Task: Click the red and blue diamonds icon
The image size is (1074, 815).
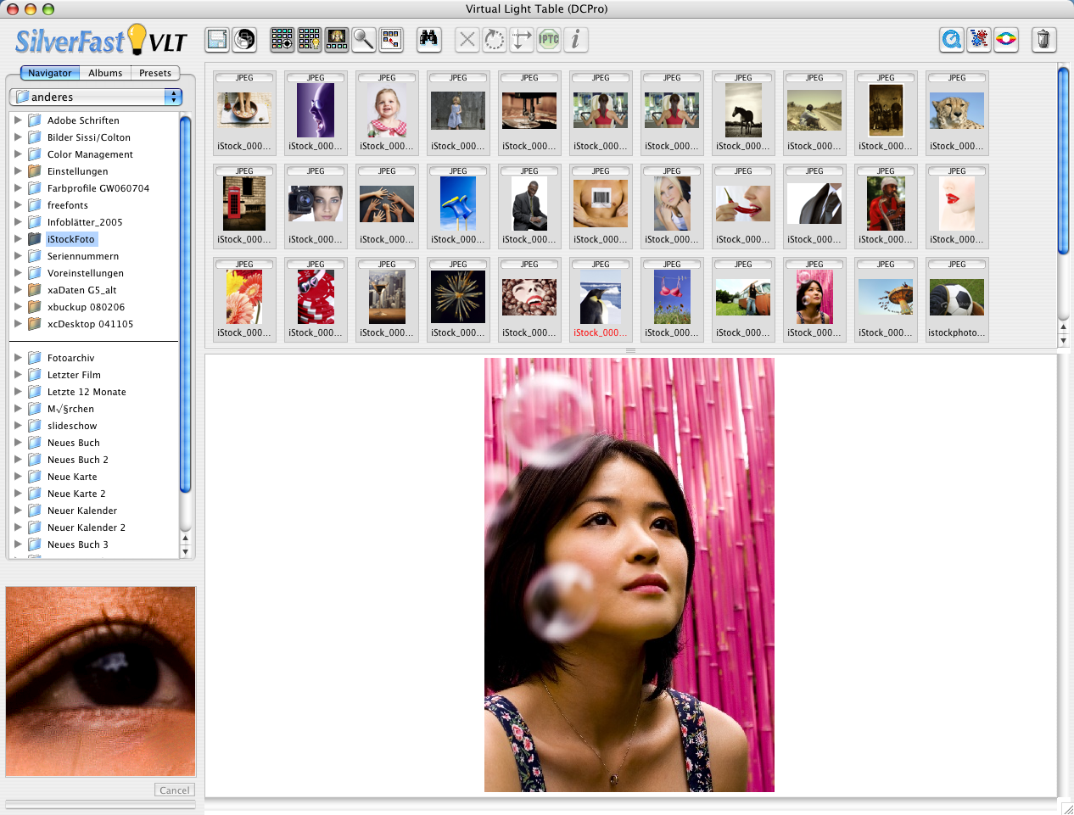Action: (x=979, y=39)
